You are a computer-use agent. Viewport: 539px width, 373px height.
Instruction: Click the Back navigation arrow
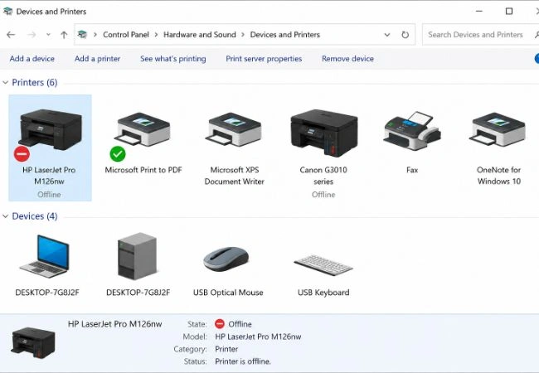[11, 35]
